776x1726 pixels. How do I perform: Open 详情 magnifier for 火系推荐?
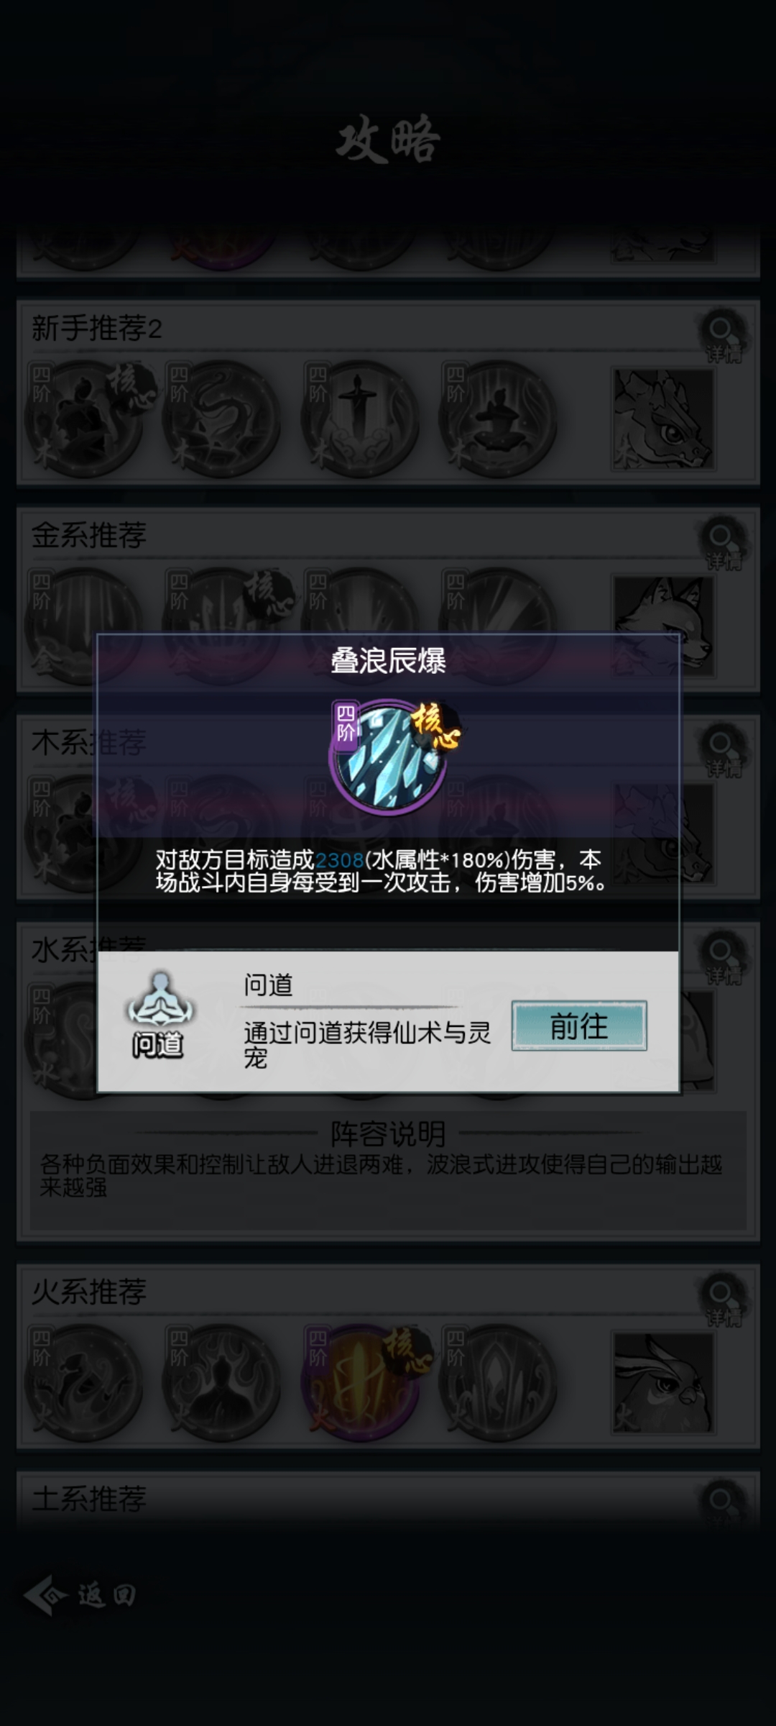[x=724, y=1300]
